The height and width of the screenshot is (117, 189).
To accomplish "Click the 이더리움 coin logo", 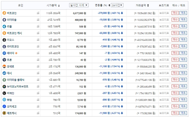I will click(4, 20).
